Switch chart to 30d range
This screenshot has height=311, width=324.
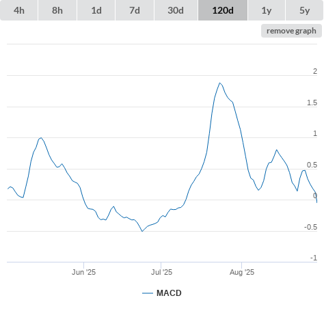176,10
